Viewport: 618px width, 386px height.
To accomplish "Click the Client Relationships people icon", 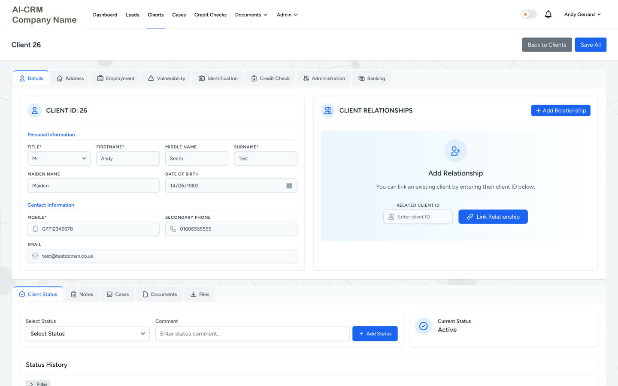I will tap(328, 111).
